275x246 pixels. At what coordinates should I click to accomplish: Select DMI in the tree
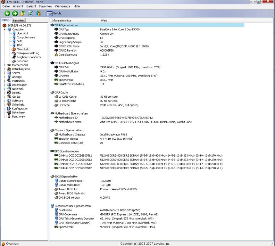[x=19, y=41]
